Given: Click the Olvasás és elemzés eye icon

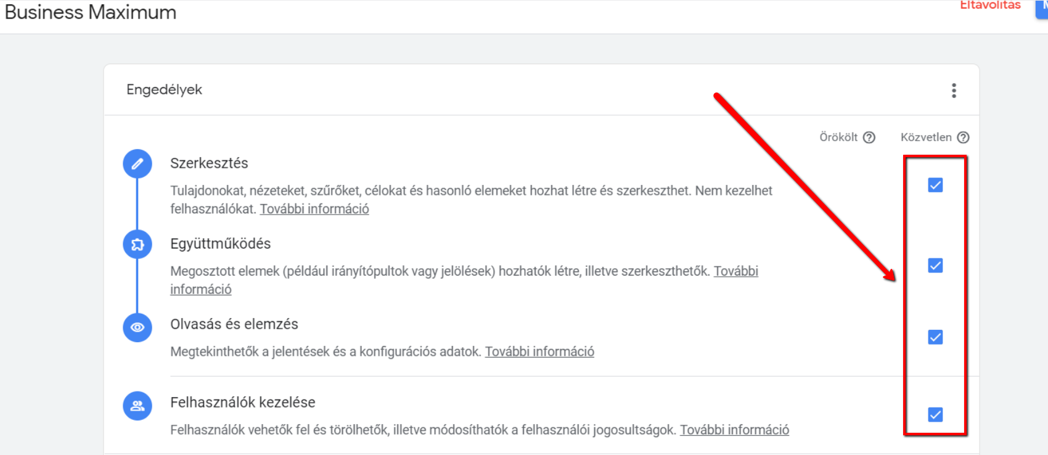Looking at the screenshot, I should point(137,327).
